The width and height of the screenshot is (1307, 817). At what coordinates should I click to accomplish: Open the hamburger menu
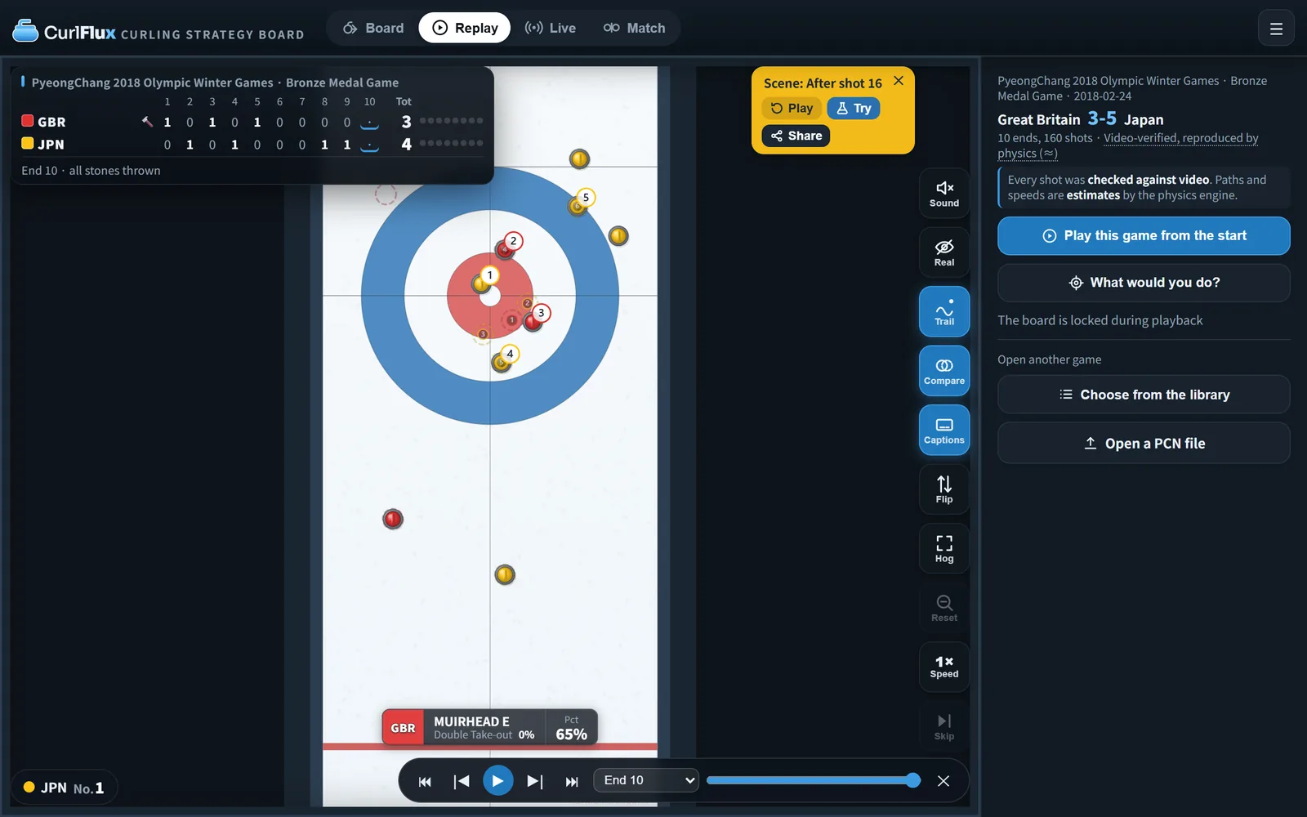[1276, 29]
